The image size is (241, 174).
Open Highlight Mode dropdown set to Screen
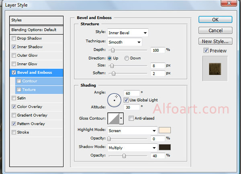(x=132, y=130)
